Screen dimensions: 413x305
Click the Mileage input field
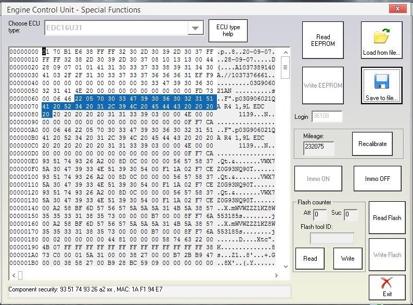(x=318, y=148)
